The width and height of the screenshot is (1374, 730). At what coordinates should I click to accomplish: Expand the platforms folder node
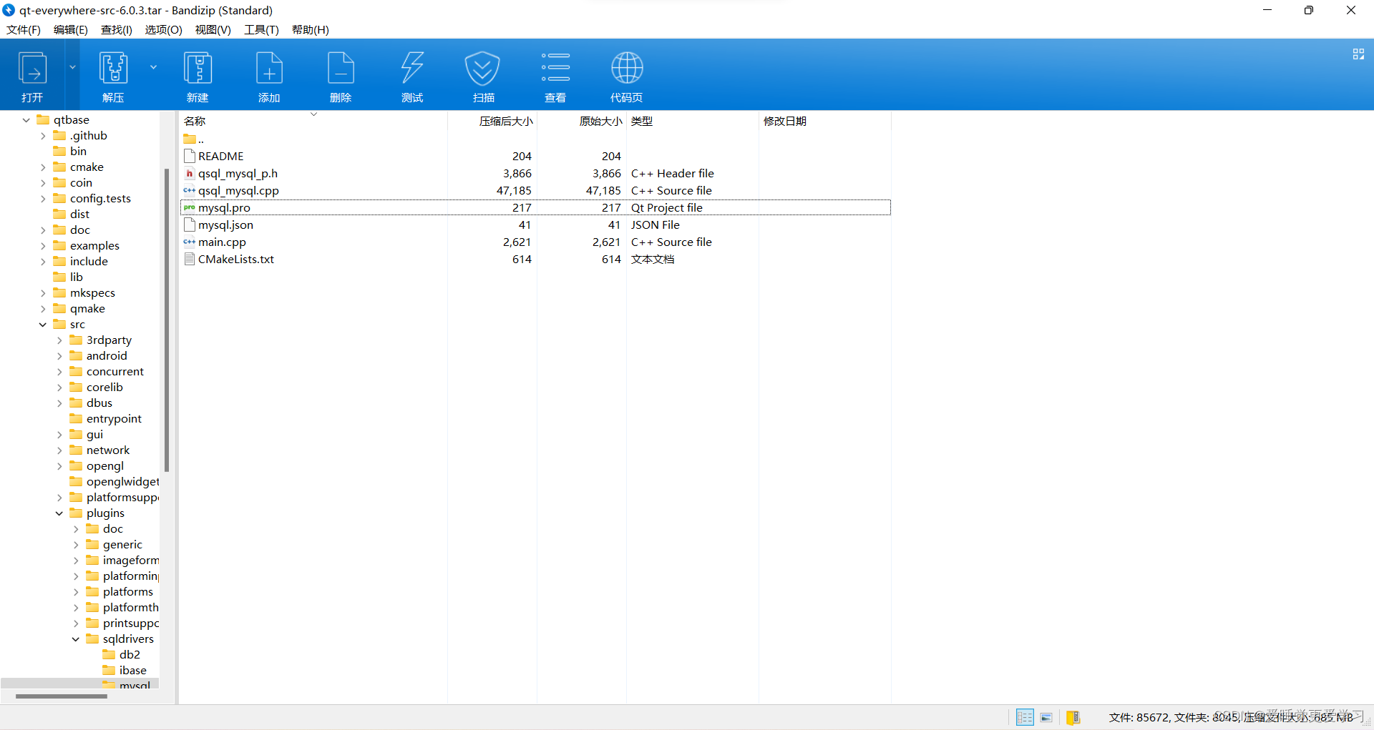(x=76, y=592)
